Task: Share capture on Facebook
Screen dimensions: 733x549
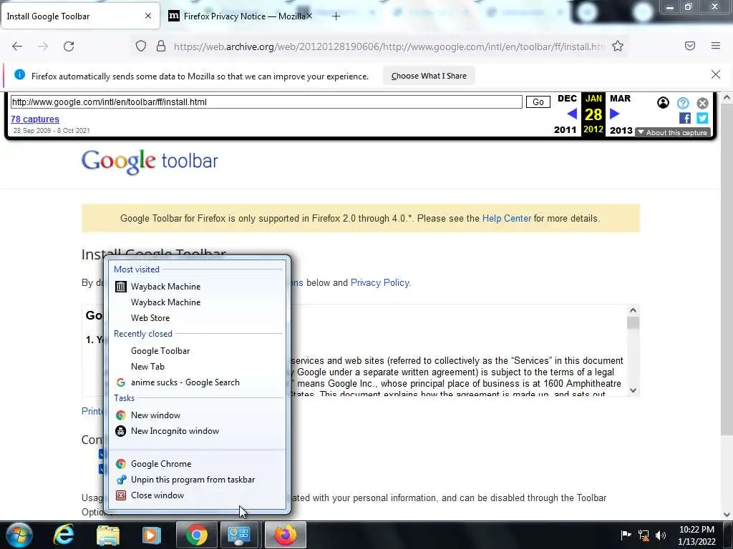Action: click(684, 118)
